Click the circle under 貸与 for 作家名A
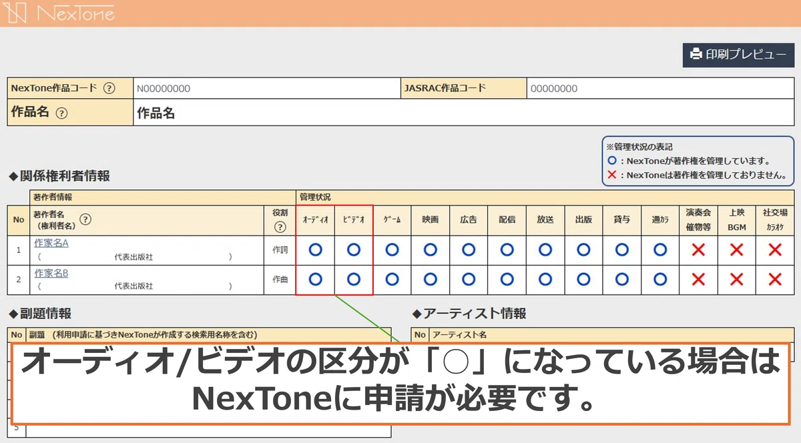Image resolution: width=801 pixels, height=443 pixels. (x=622, y=250)
